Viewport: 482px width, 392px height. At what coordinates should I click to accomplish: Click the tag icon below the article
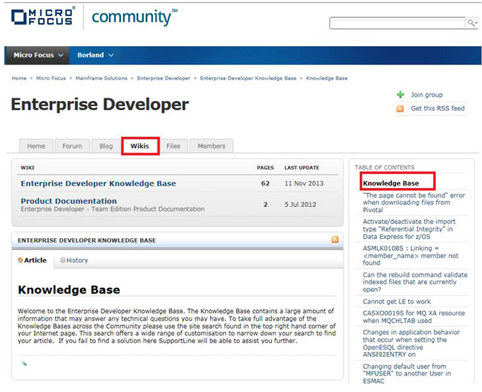24,363
